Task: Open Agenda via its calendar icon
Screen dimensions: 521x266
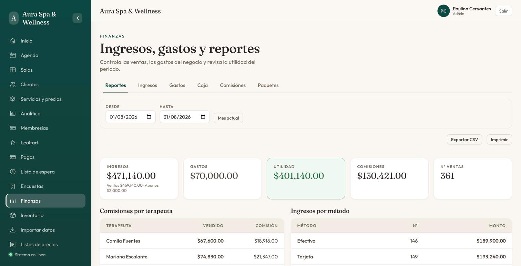Action: 13,55
